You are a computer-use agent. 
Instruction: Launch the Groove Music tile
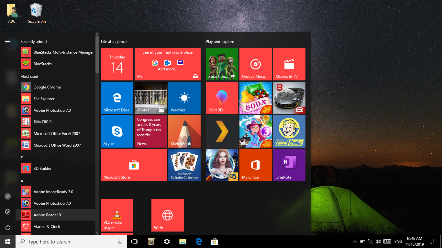click(256, 64)
